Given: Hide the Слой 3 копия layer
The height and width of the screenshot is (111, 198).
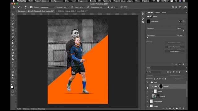Looking at the screenshot, I should pos(147,101).
